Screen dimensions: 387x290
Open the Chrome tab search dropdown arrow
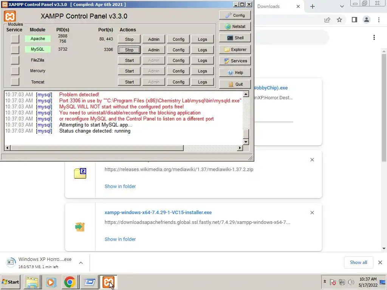[342, 6]
